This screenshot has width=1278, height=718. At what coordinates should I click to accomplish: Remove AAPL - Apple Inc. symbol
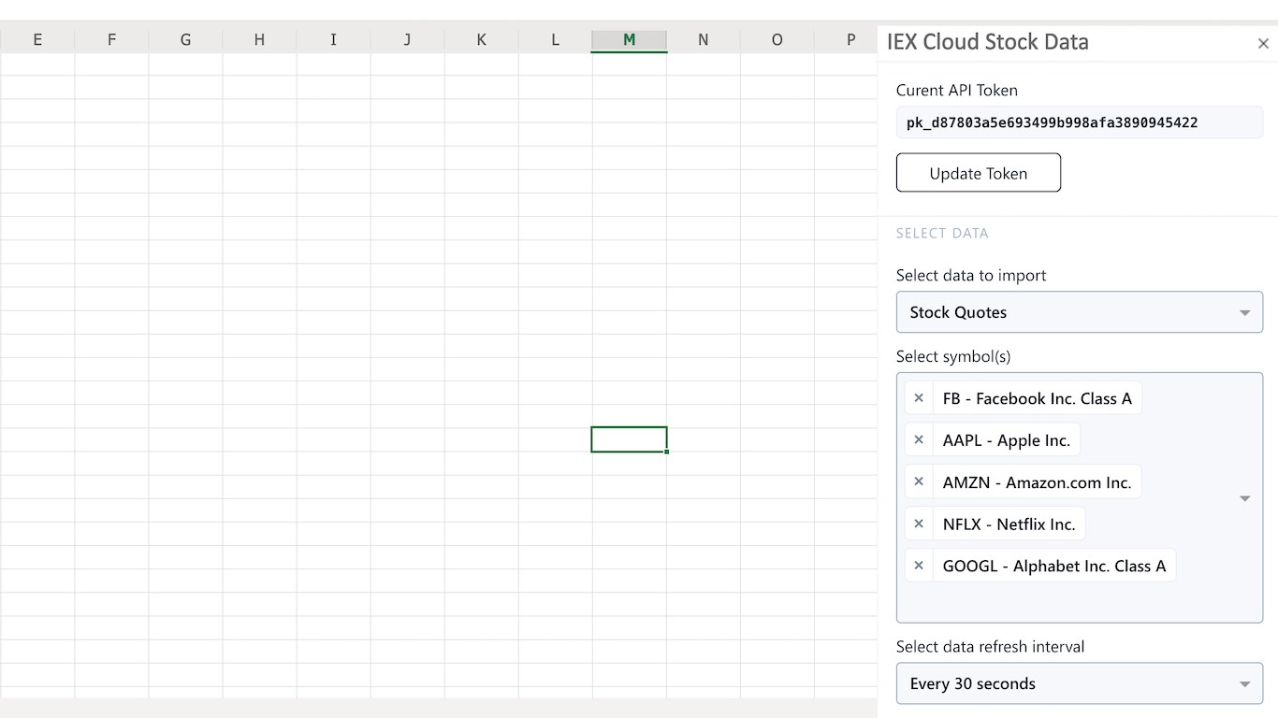(919, 440)
